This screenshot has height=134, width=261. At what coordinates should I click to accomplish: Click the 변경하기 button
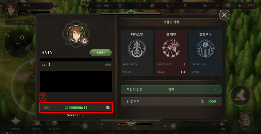101,53
